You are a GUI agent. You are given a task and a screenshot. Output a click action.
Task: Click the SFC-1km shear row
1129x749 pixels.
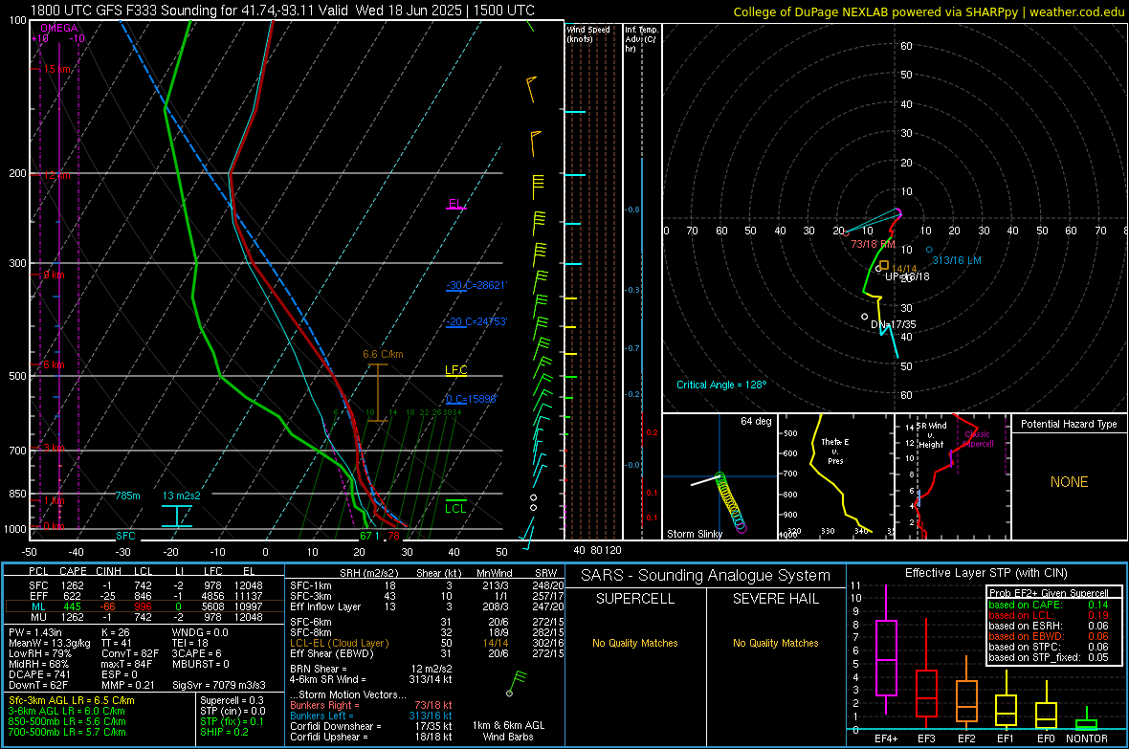coord(427,585)
